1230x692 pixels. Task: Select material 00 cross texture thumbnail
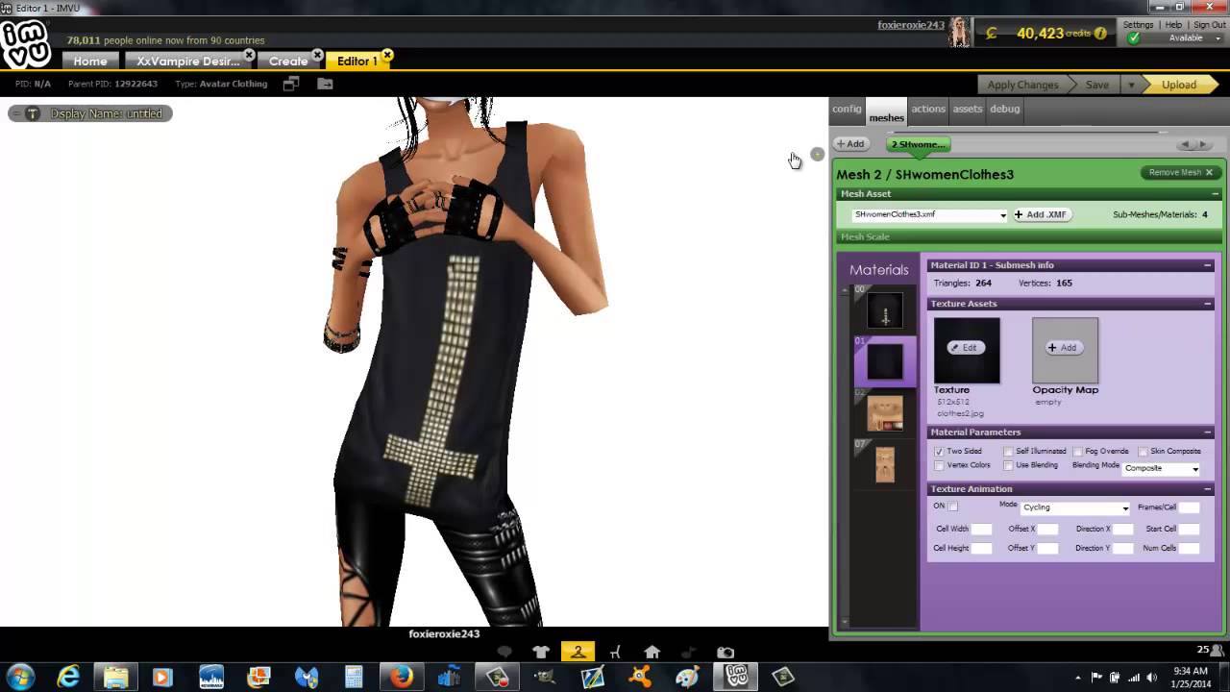885,310
